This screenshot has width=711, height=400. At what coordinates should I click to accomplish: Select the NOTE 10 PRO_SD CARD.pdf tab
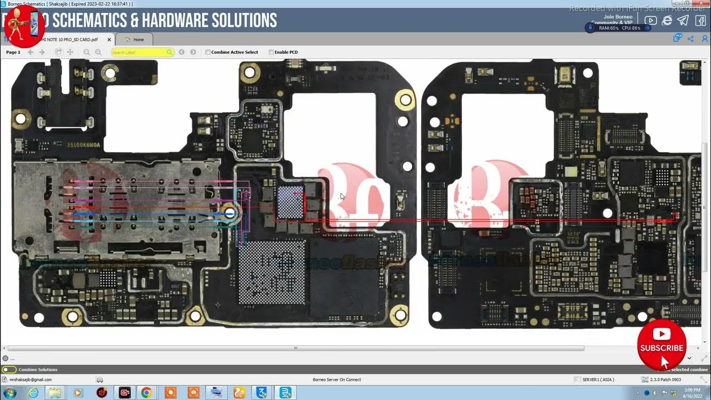68,39
